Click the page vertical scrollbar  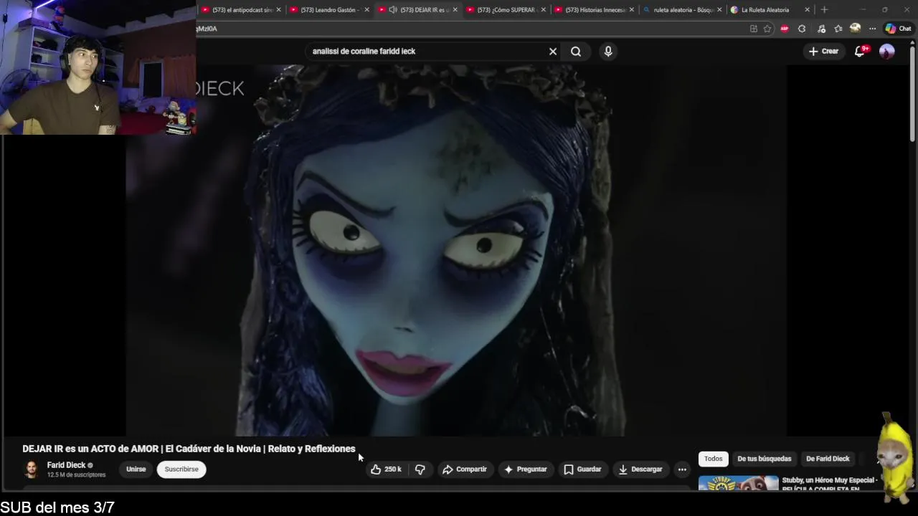click(x=912, y=93)
